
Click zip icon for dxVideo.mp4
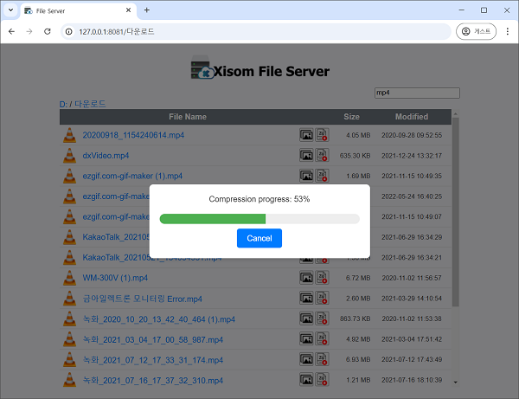pos(322,155)
